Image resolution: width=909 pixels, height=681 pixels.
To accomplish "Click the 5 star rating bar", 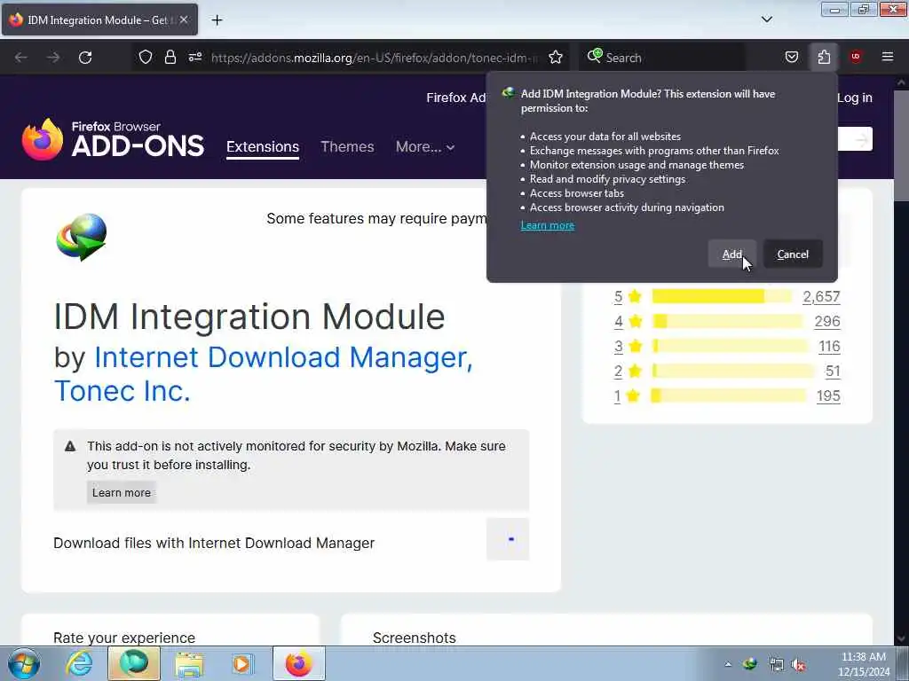I will click(722, 296).
